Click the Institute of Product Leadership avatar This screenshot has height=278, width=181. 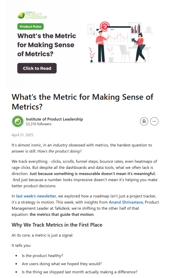pos(18,121)
